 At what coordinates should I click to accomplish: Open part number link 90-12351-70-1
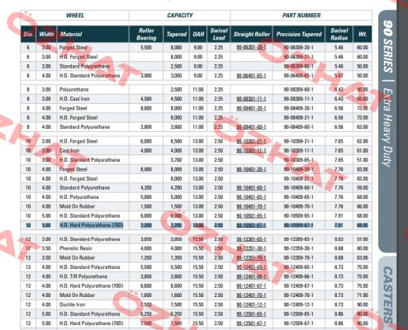point(251,258)
